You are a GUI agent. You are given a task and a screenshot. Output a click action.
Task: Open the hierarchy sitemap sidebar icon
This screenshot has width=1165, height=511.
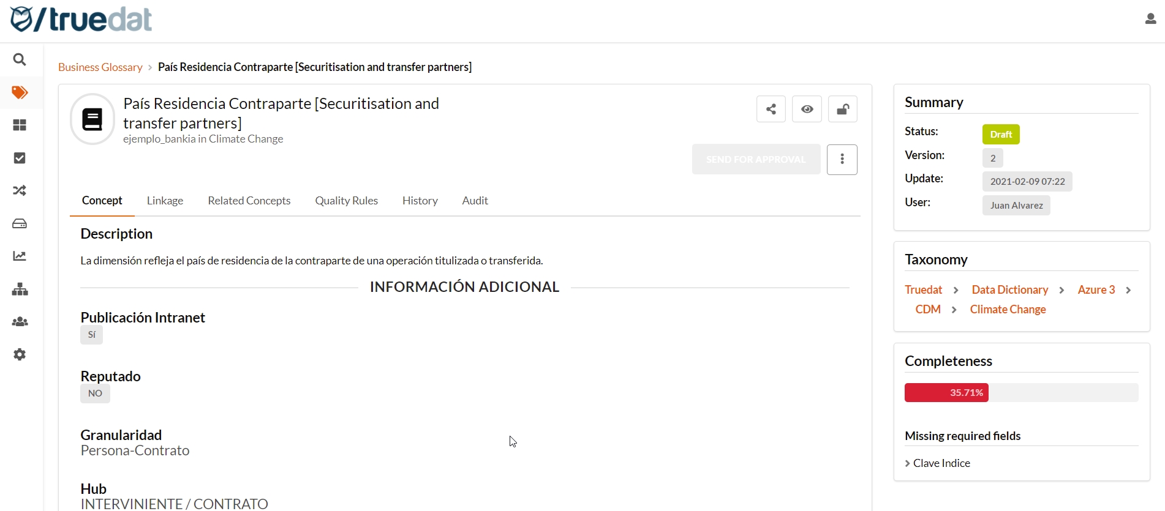(20, 289)
